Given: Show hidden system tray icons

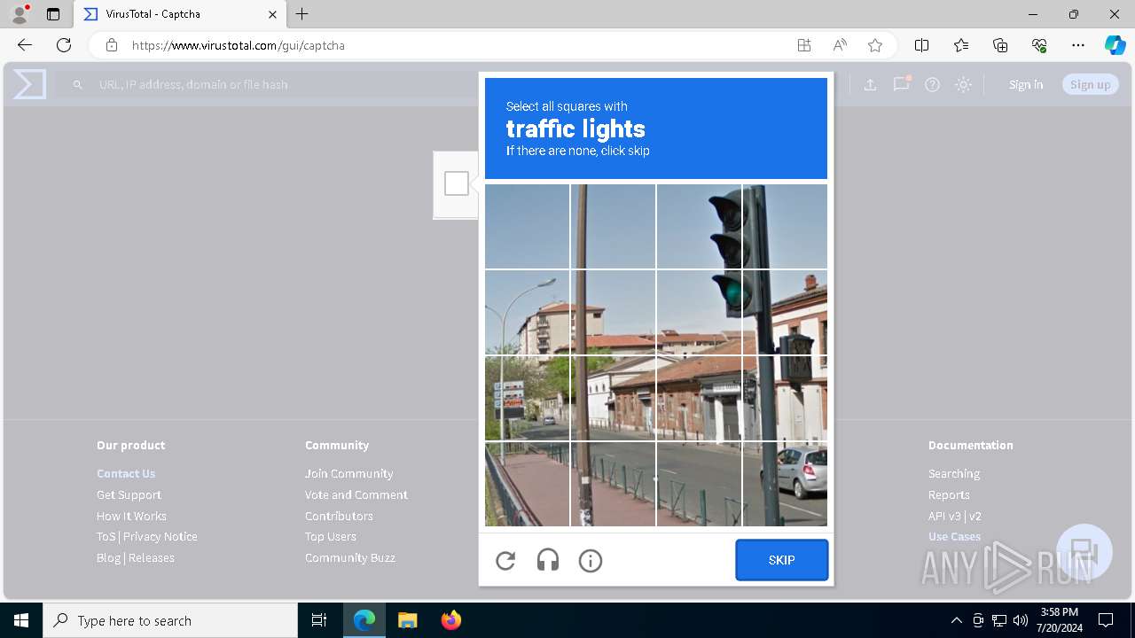Looking at the screenshot, I should point(956,620).
